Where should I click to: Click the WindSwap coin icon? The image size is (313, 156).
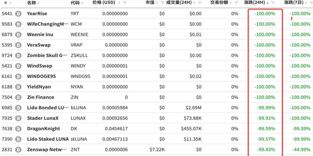pyautogui.click(x=18, y=66)
